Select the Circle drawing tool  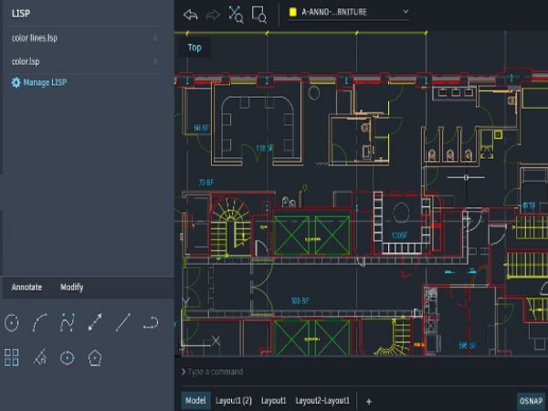tap(12, 322)
